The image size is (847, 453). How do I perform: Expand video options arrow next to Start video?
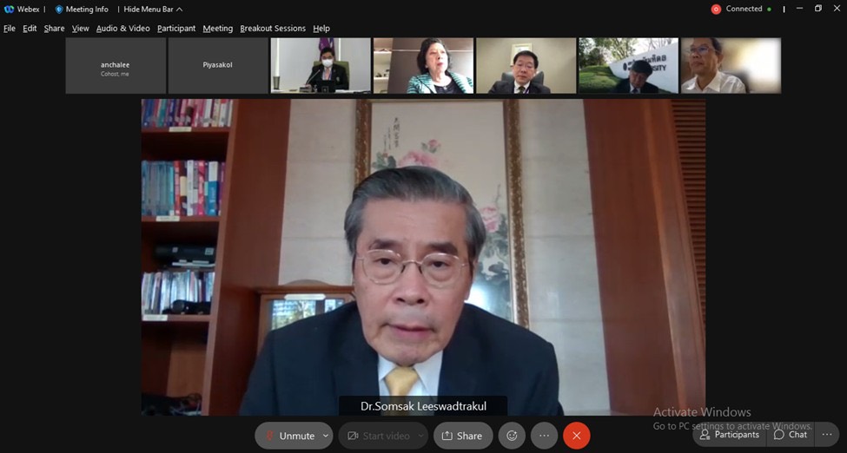coord(420,436)
